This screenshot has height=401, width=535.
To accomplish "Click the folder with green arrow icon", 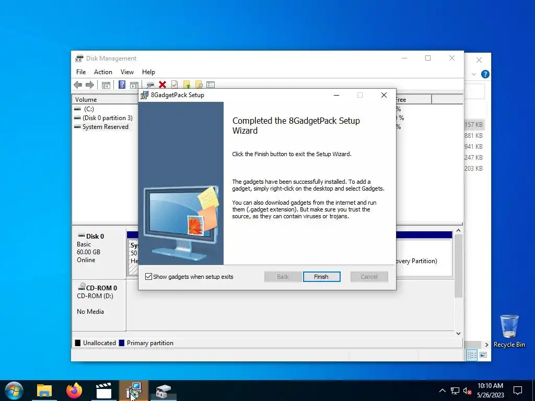I will [x=187, y=85].
